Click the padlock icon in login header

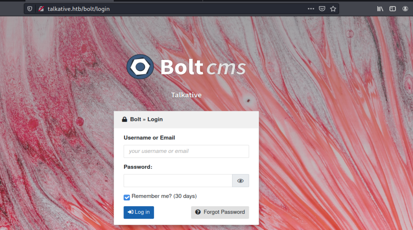(x=124, y=119)
